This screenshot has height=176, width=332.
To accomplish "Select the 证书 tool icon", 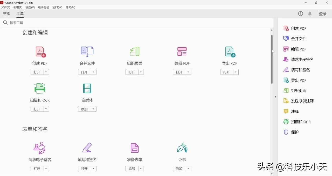I will (x=182, y=148).
